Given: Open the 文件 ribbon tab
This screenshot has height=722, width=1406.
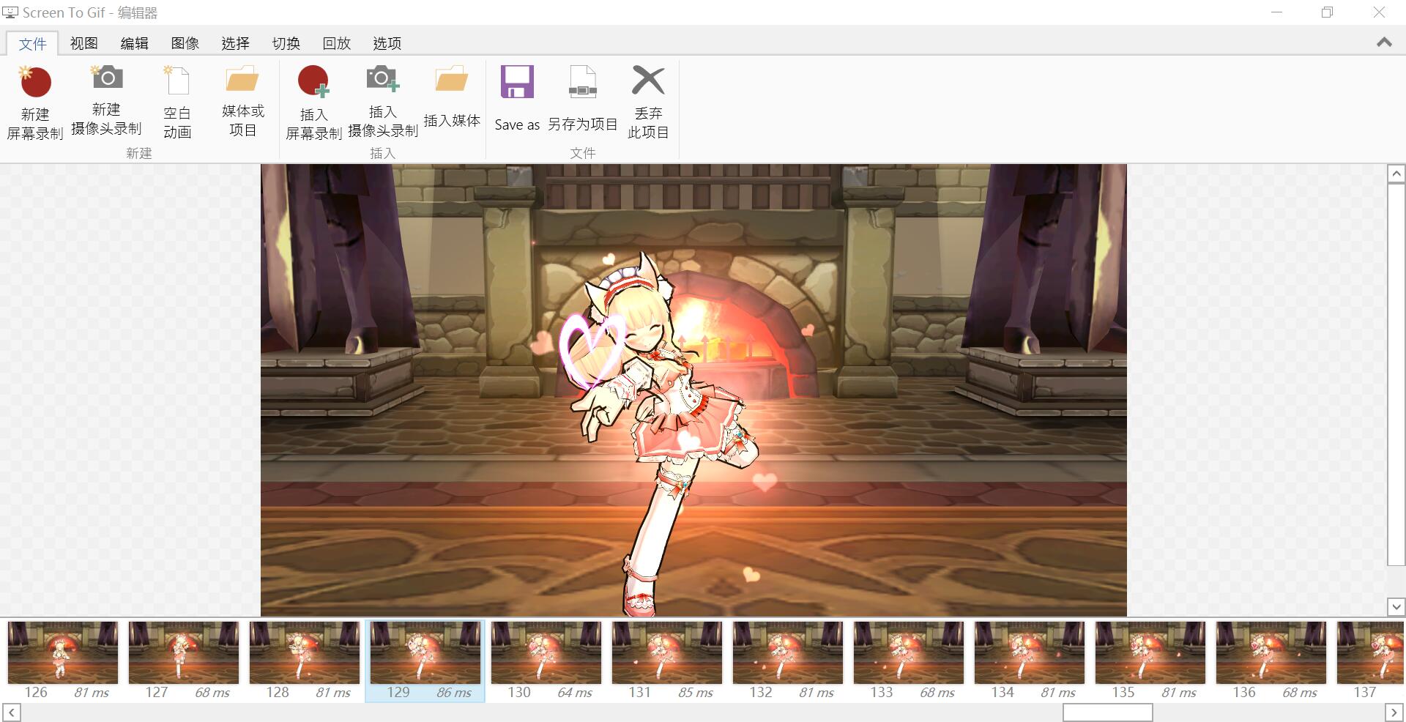Looking at the screenshot, I should [33, 43].
